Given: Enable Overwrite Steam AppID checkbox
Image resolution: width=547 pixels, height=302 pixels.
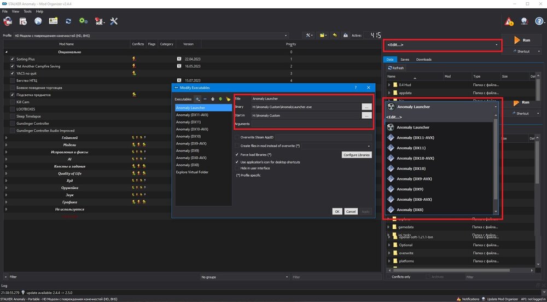Looking at the screenshot, I should click(237, 137).
